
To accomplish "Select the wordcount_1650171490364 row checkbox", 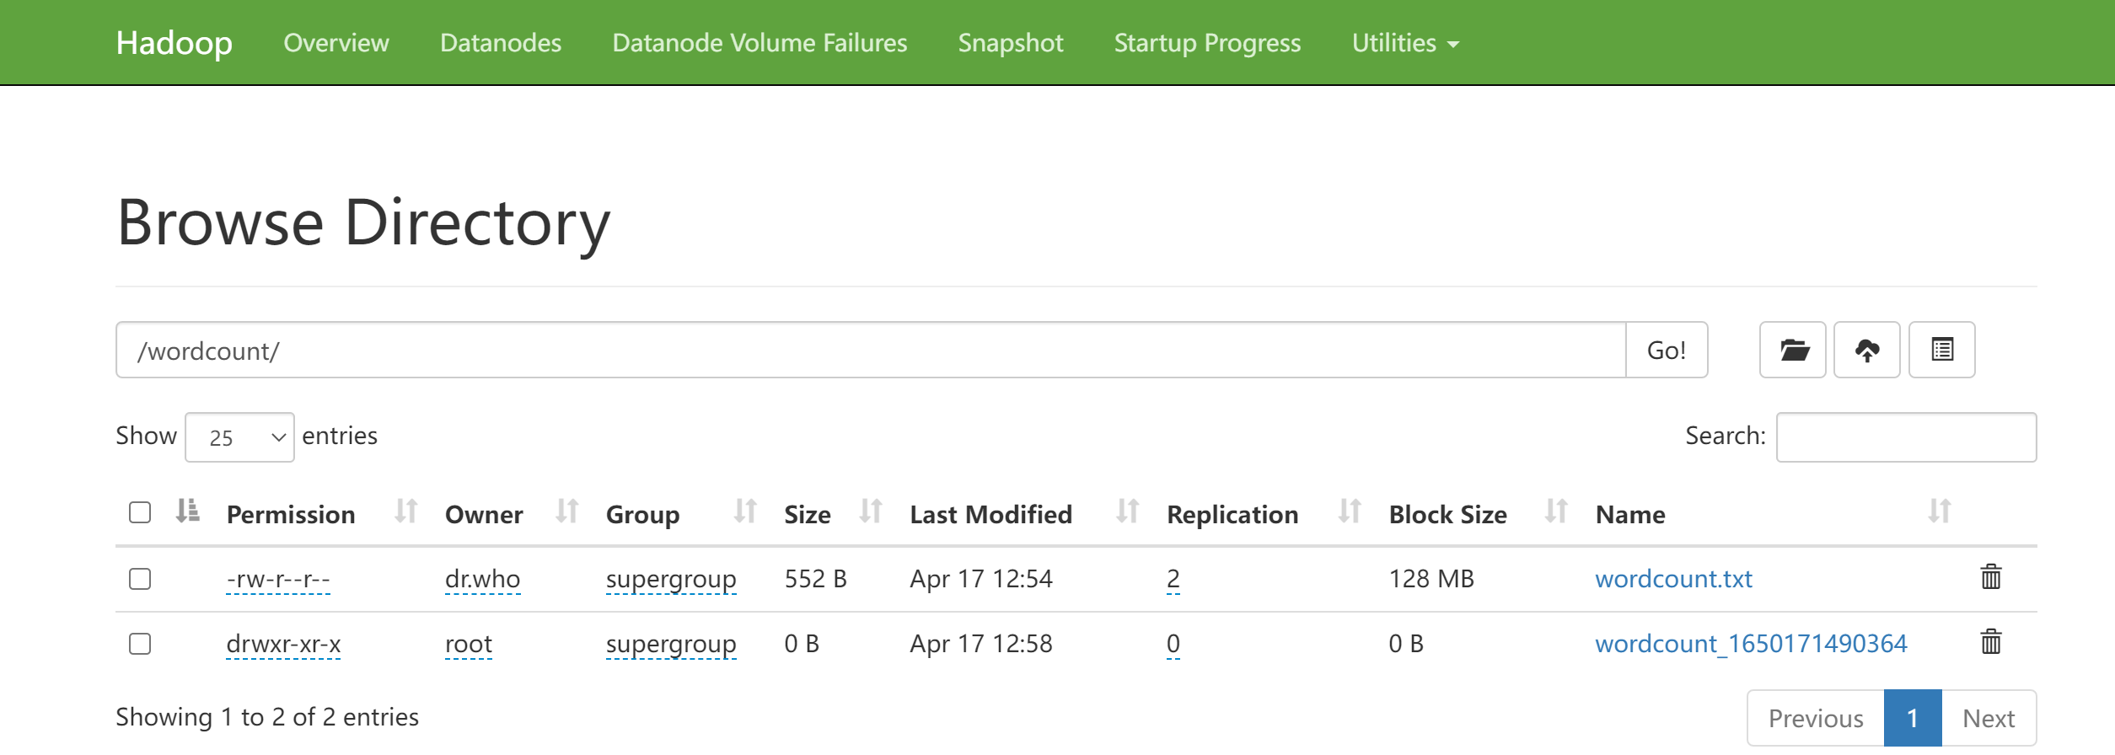I will click(140, 644).
